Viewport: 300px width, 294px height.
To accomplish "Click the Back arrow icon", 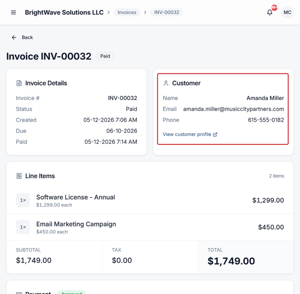I will [14, 37].
